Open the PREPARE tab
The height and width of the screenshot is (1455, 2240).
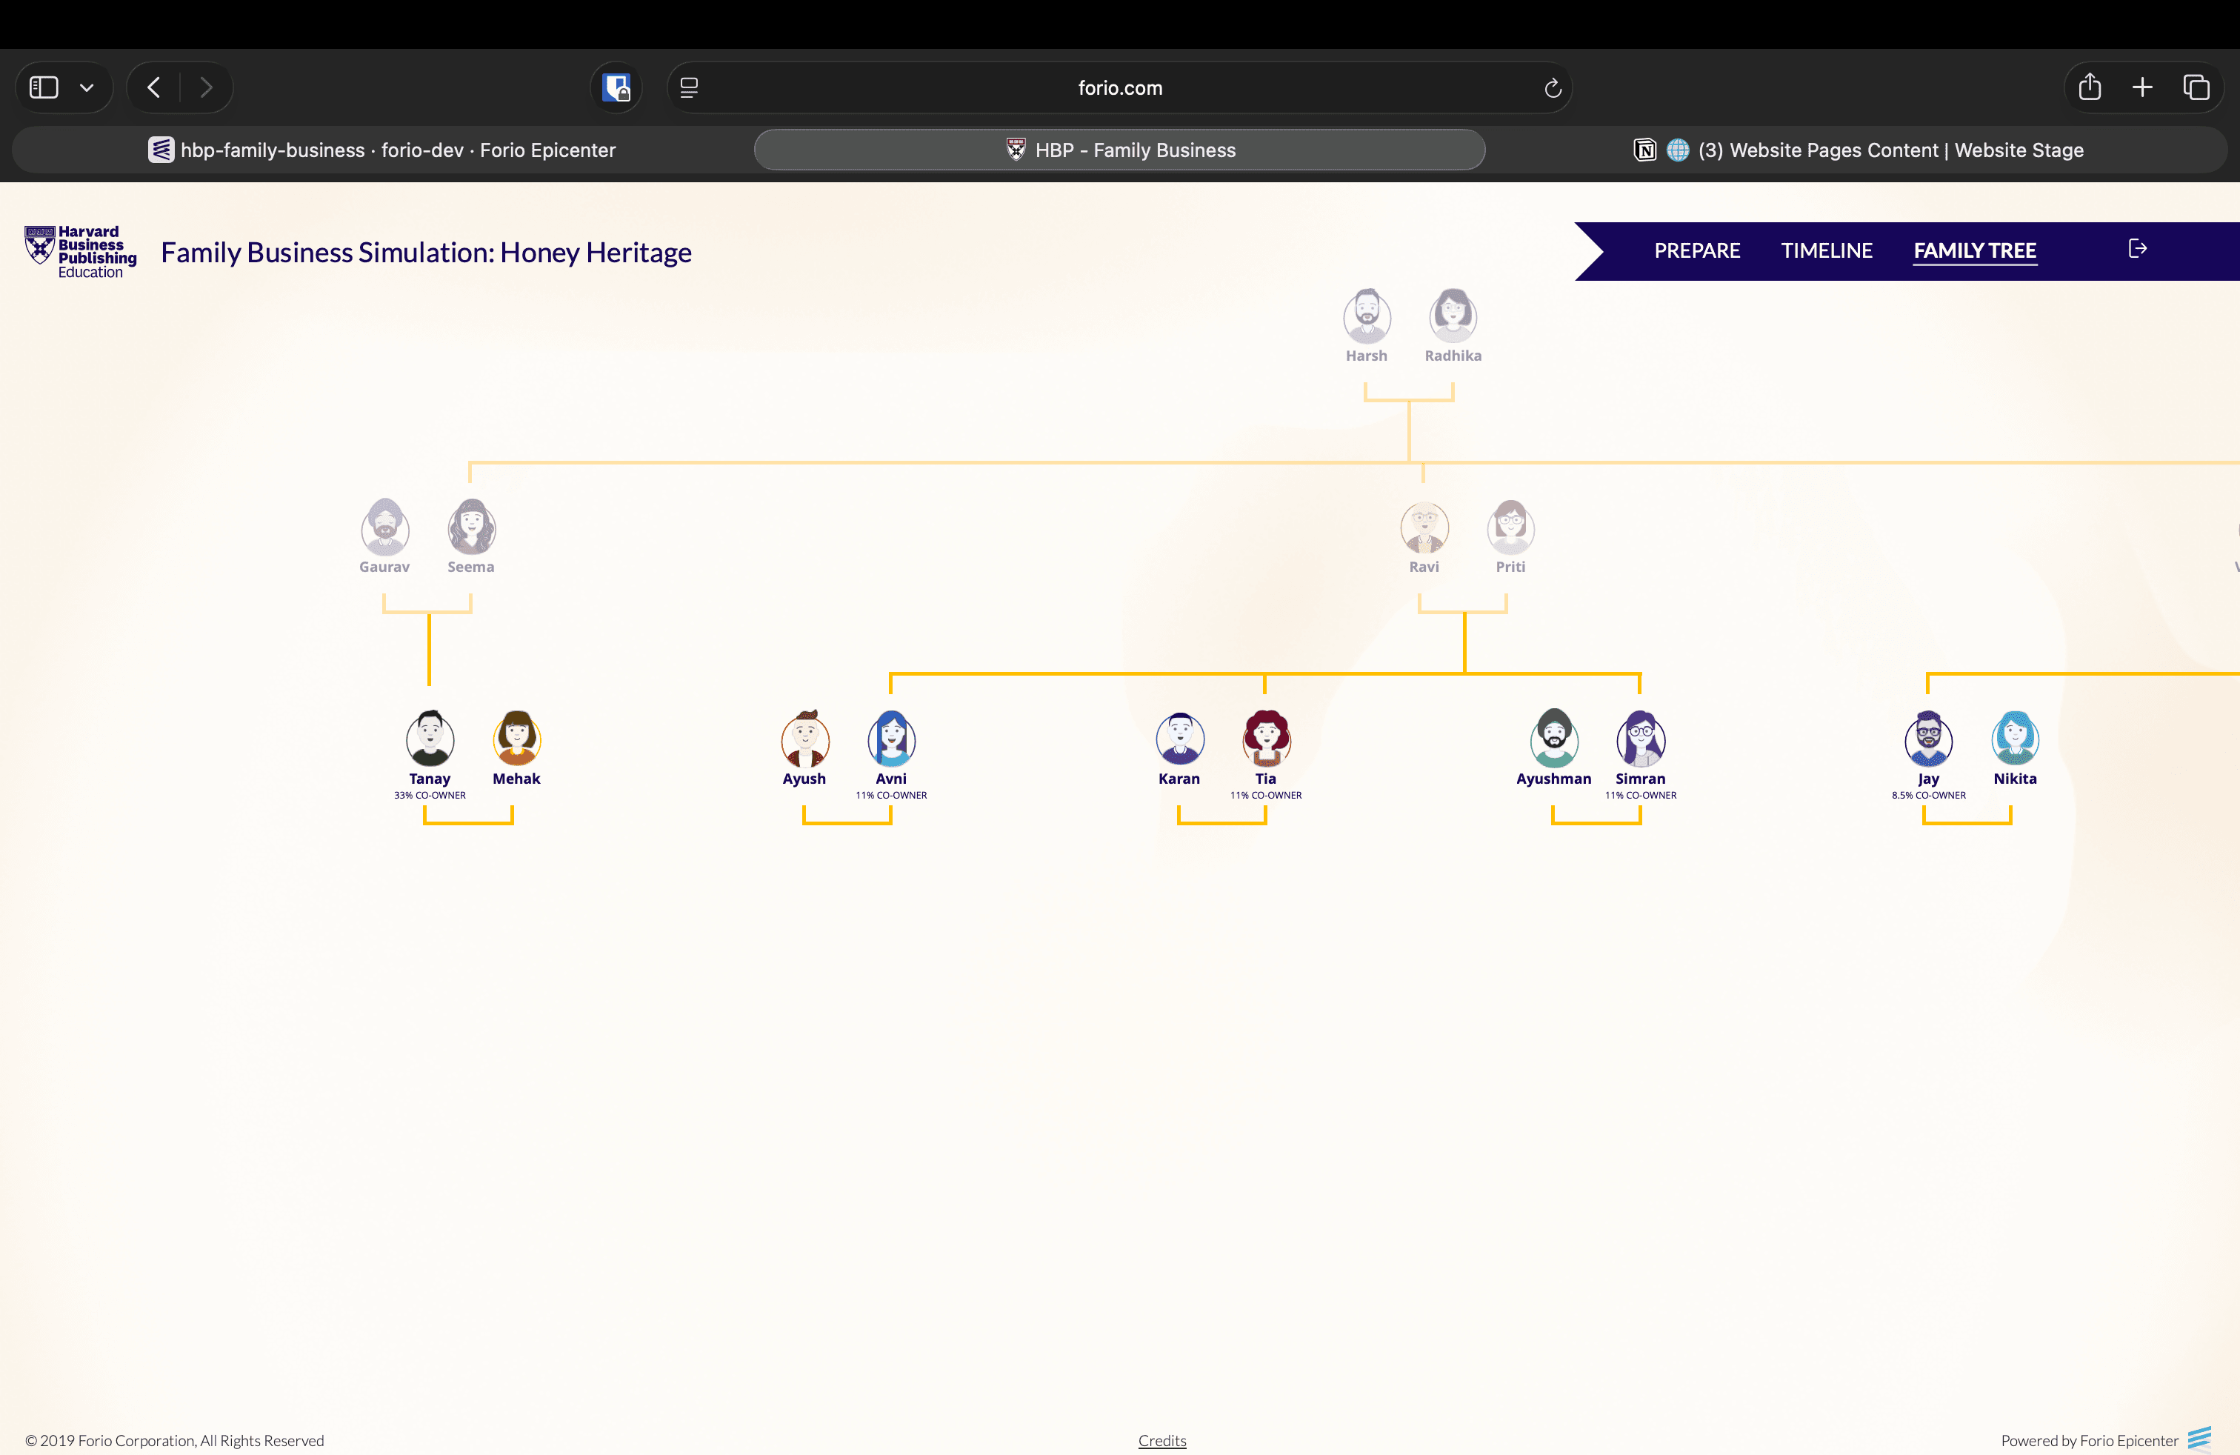(x=1696, y=250)
